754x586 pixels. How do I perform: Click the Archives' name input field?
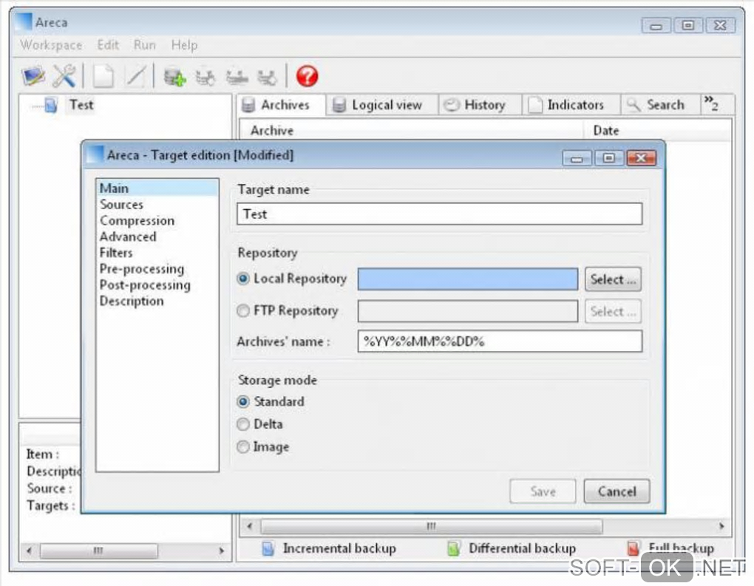[500, 341]
